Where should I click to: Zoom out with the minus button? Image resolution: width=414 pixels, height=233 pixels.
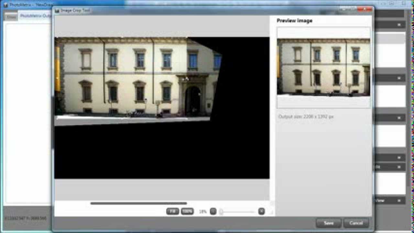pyautogui.click(x=213, y=211)
